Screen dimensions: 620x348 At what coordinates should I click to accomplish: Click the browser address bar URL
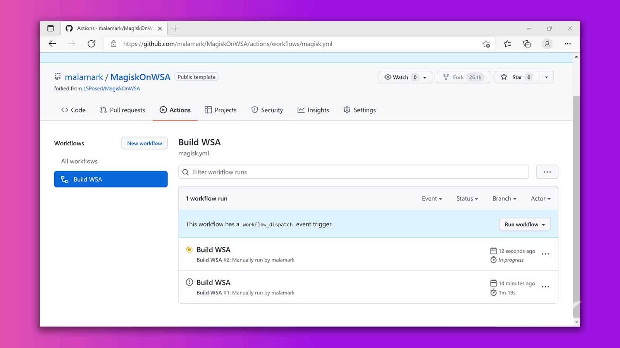[x=228, y=44]
